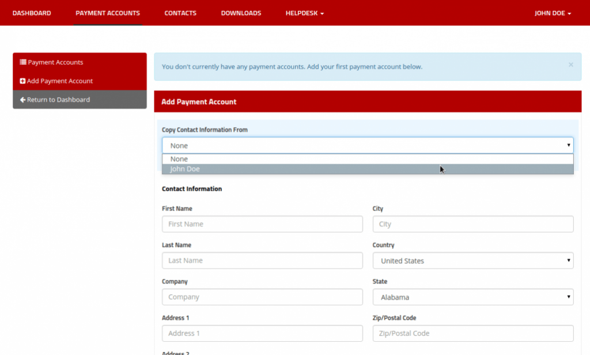590x355 pixels.
Task: Click the Add Payment Account panel header
Action: point(368,101)
